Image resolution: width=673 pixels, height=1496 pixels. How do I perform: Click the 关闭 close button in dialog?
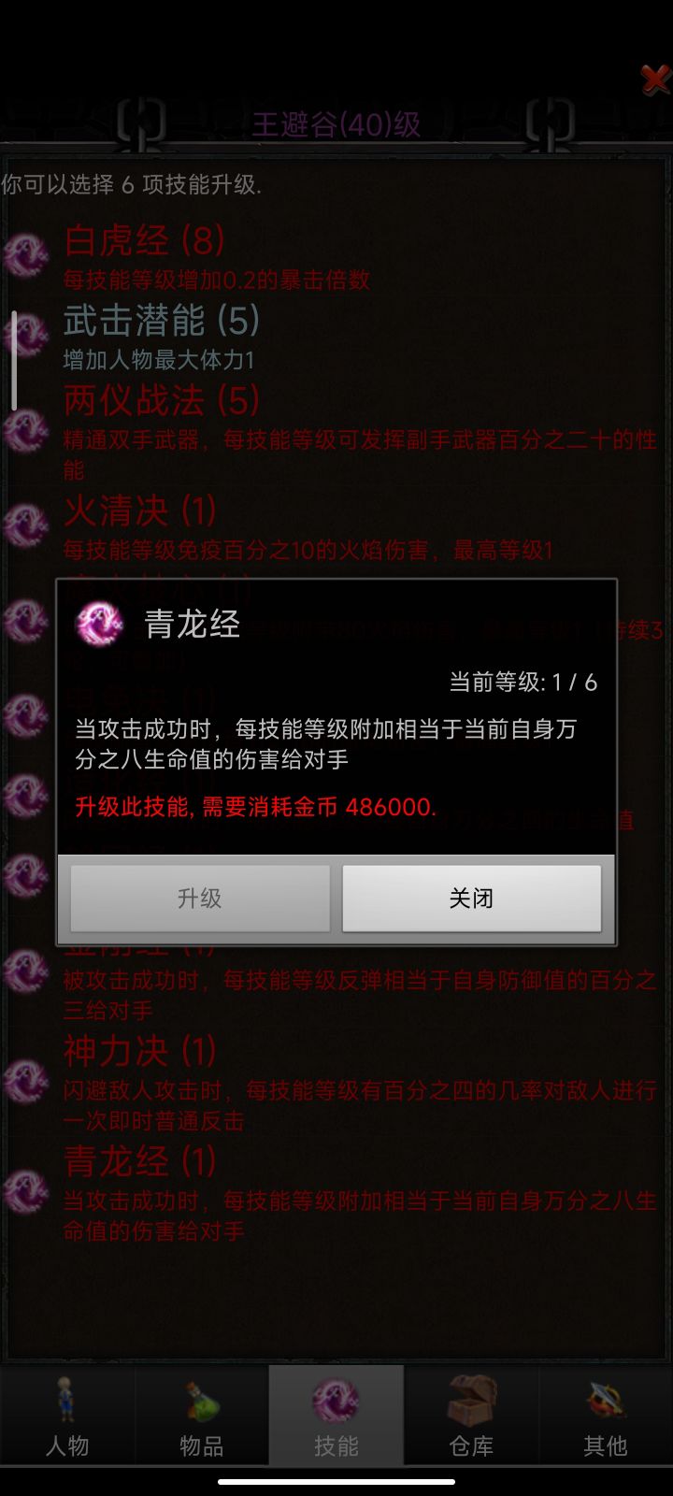click(x=472, y=898)
